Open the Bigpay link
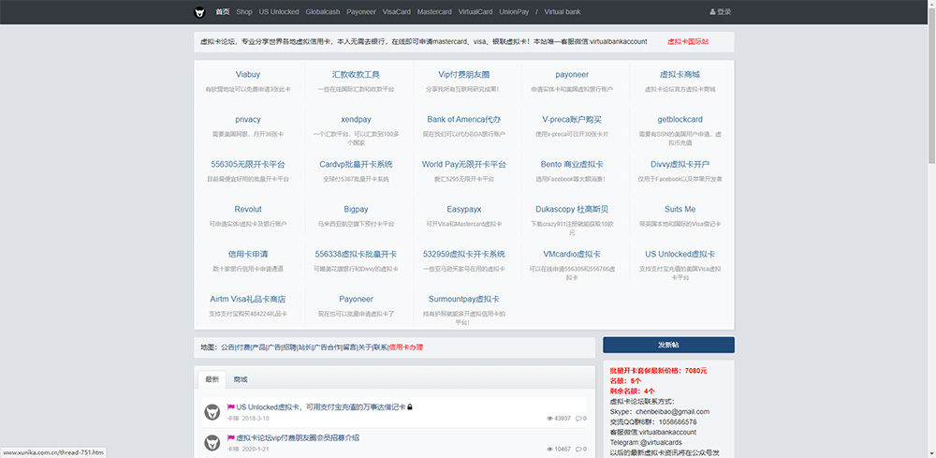The width and height of the screenshot is (936, 458). coord(357,209)
